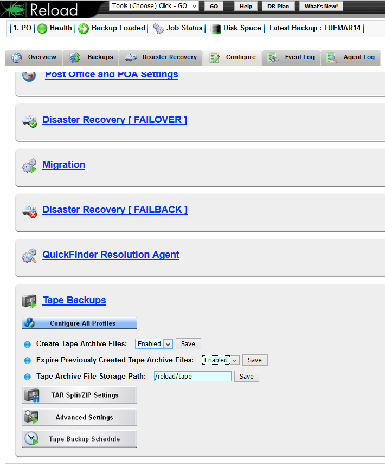Expand the Migration section link
Screen dimensions: 385x467
pyautogui.click(x=64, y=165)
